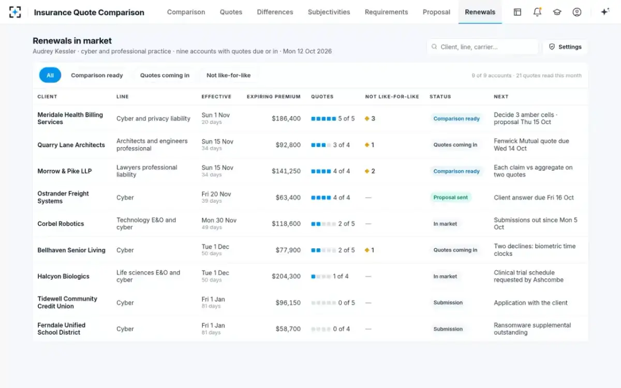Open the Subjectivities tab
The width and height of the screenshot is (621, 388).
coord(329,12)
